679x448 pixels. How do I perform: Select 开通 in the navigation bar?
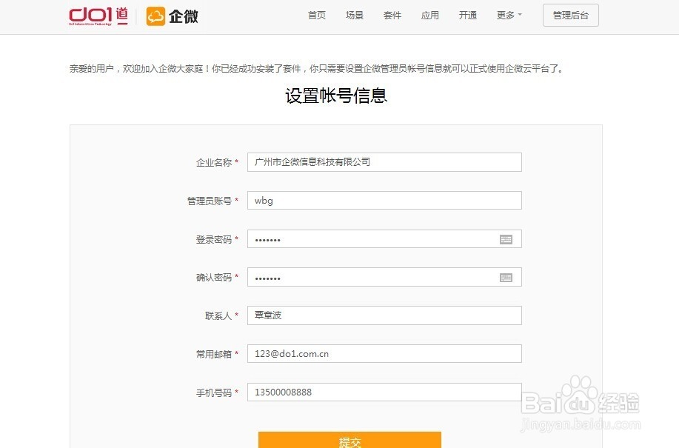(467, 14)
